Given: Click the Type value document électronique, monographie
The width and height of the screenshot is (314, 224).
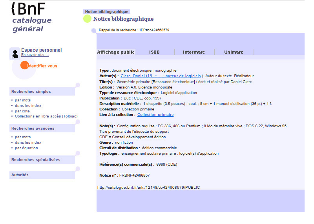Looking at the screenshot, I should pos(144,70).
